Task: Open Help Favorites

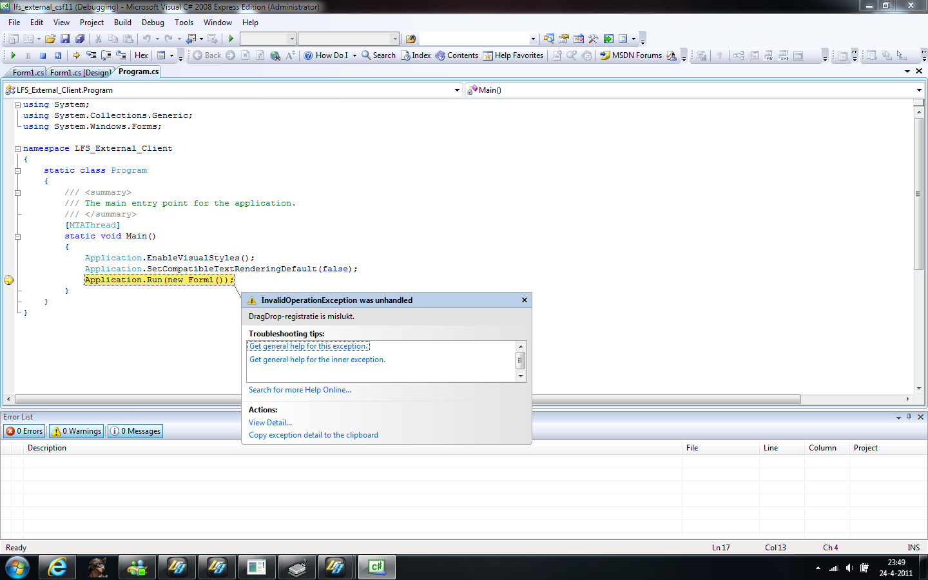Action: click(514, 55)
